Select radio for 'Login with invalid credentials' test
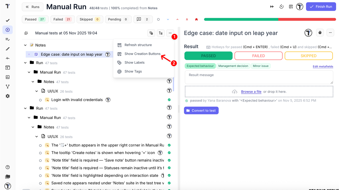Image resolution: width=339 pixels, height=190 pixels. pos(40,100)
